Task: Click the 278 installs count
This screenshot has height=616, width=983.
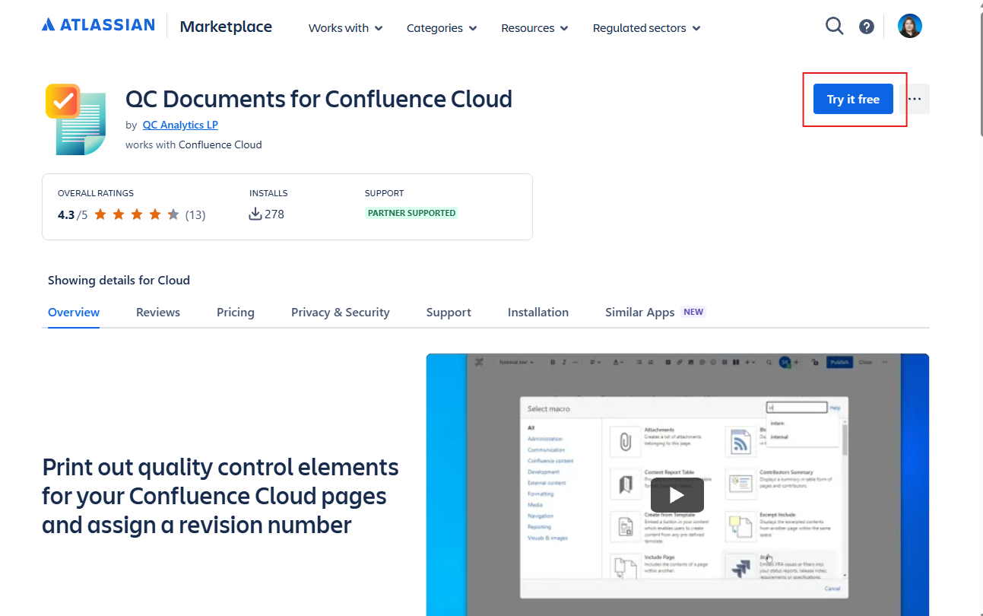Action: coord(274,214)
